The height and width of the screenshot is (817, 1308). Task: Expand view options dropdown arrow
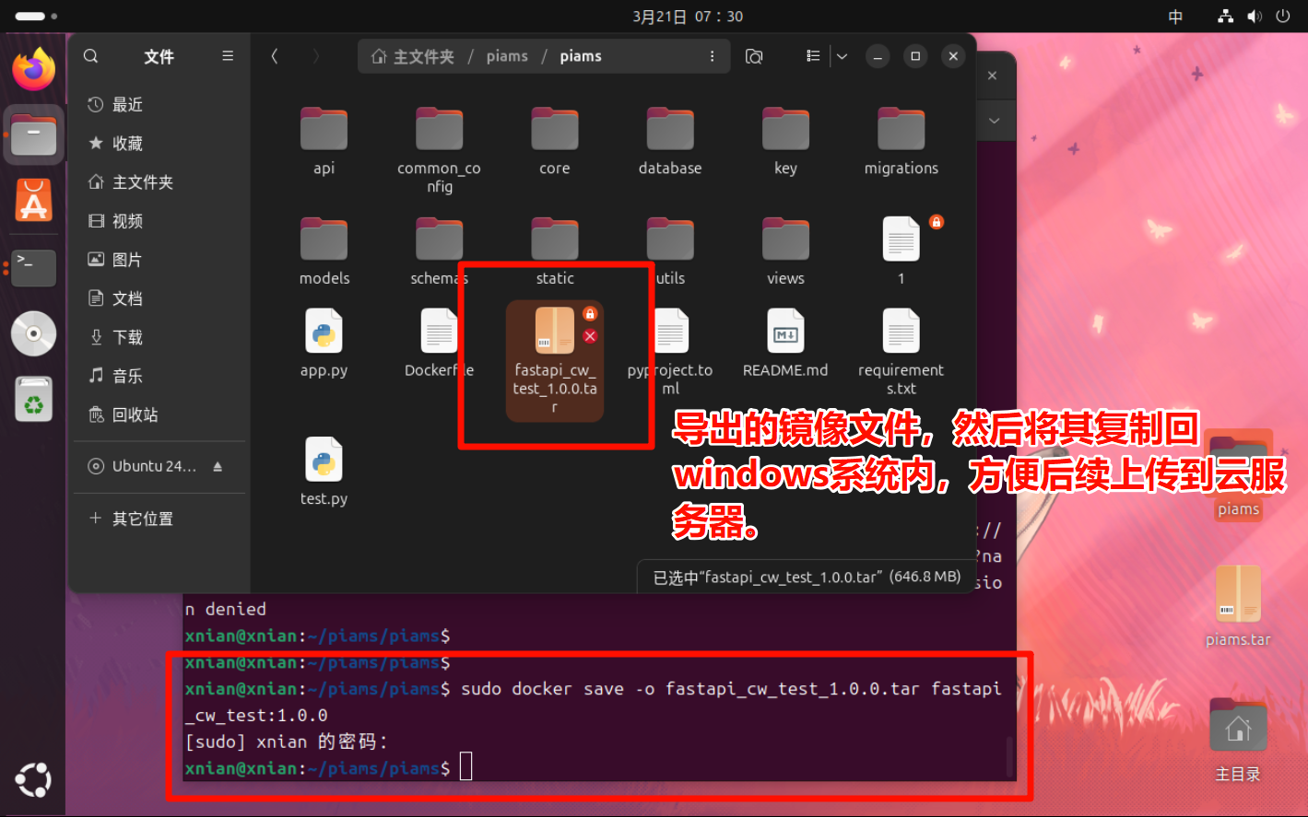(x=842, y=56)
